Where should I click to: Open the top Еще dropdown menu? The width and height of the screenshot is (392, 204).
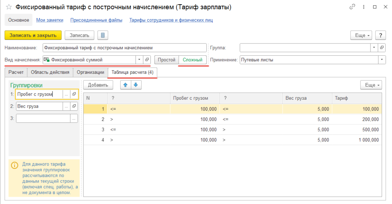(x=361, y=35)
